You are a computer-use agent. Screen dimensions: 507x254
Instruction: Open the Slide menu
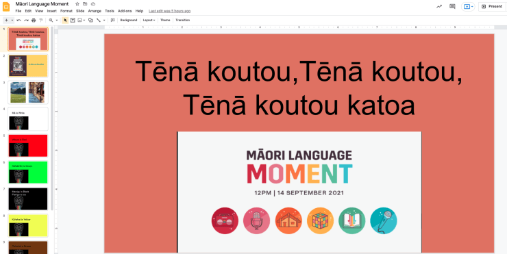click(x=80, y=11)
